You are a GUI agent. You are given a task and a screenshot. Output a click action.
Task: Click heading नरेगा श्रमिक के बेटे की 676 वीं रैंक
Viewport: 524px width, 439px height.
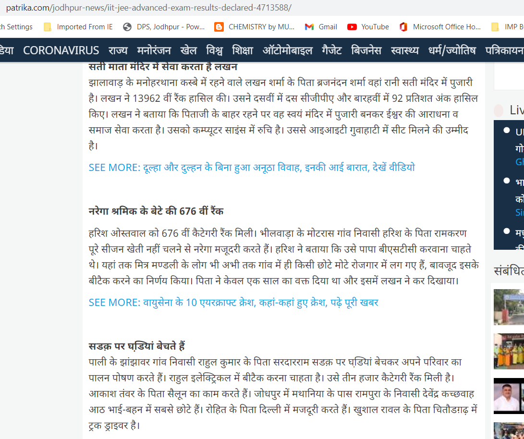click(156, 211)
